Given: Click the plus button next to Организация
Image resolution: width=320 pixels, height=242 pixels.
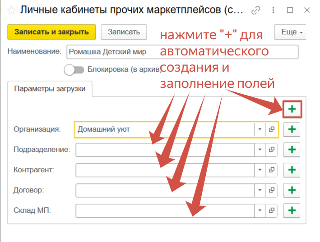Looking at the screenshot, I should (x=292, y=129).
